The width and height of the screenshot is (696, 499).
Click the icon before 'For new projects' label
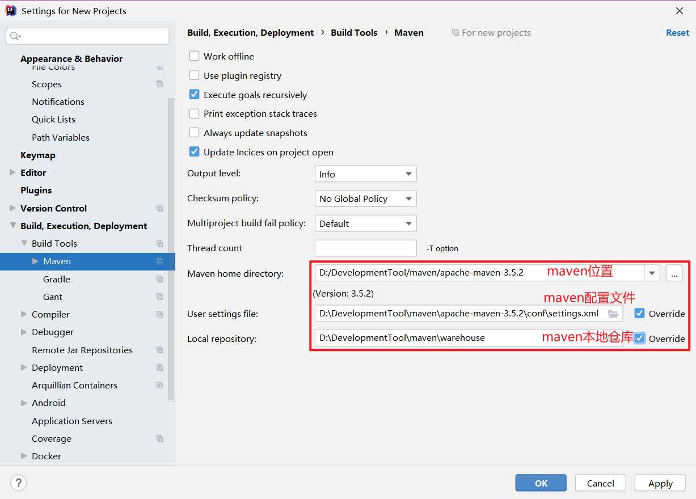point(455,32)
